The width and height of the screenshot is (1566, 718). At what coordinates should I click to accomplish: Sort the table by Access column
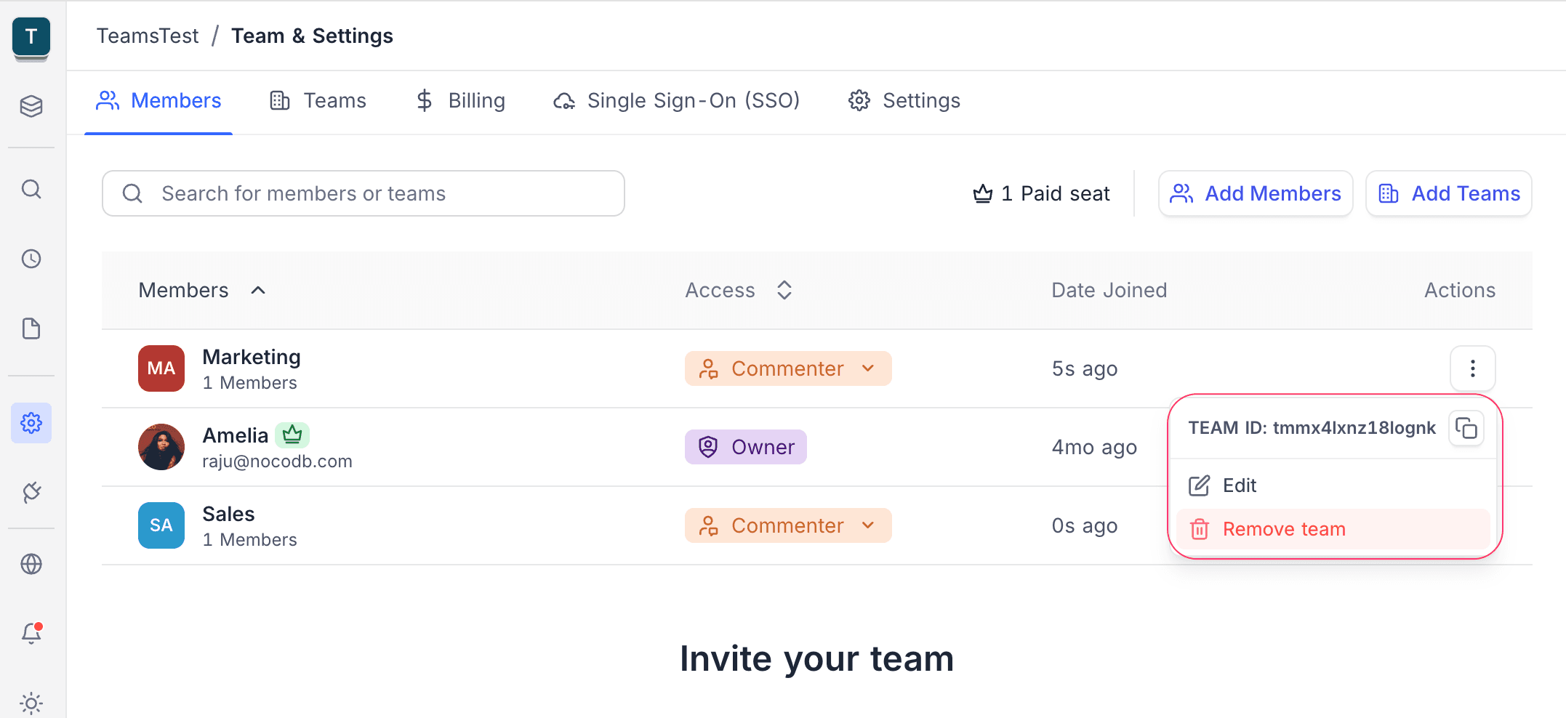[x=783, y=290]
